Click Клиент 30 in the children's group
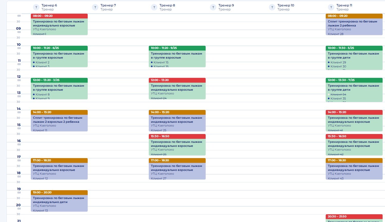The image size is (385, 222). [x=338, y=66]
